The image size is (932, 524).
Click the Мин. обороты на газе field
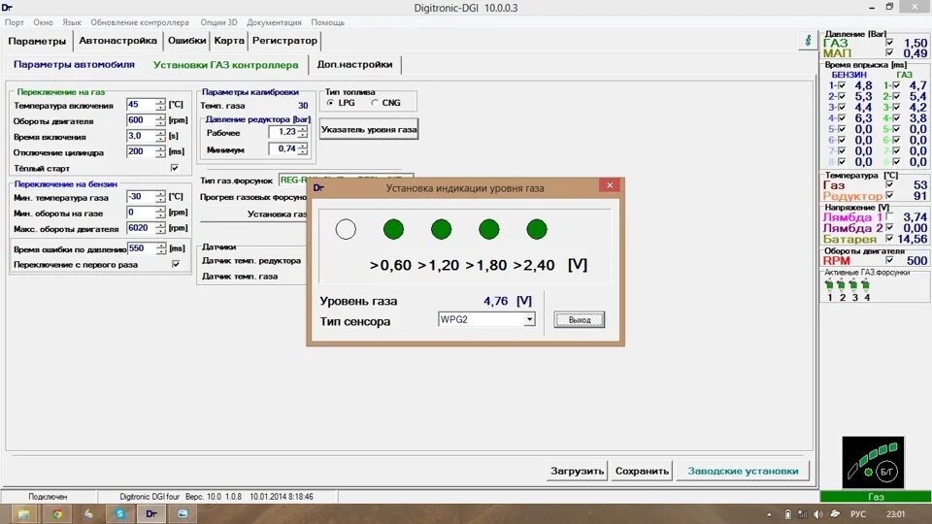(x=141, y=213)
